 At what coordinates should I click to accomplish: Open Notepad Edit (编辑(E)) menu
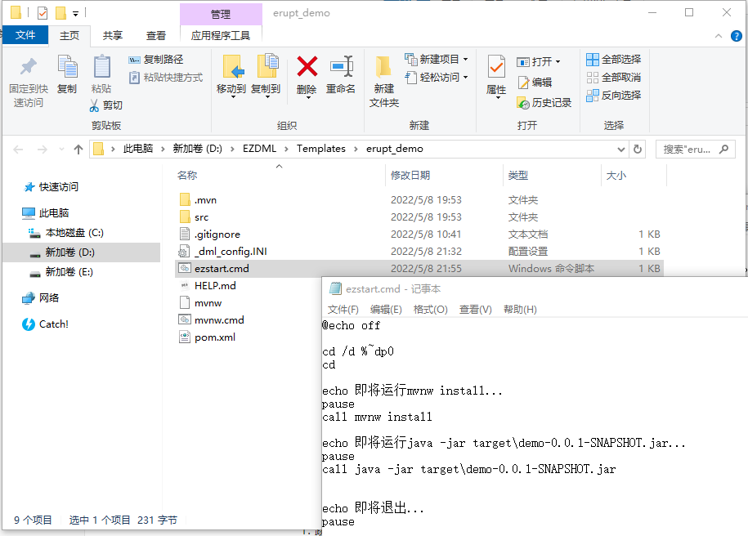(386, 310)
